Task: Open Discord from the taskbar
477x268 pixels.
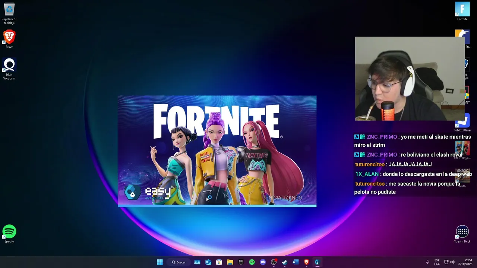Action: (x=263, y=262)
